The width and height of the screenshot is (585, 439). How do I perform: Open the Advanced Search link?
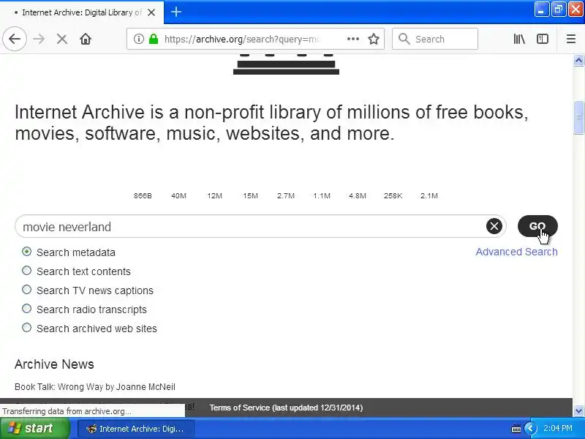click(516, 252)
